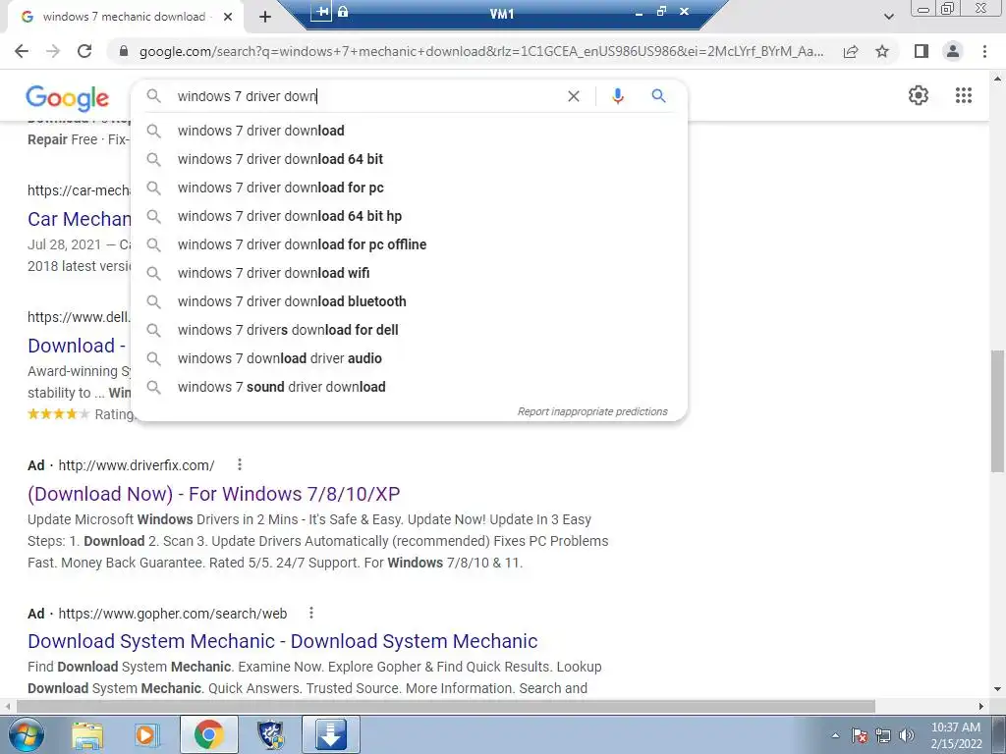Click the Chrome taskbar icon
The image size is (1006, 754).
[208, 734]
